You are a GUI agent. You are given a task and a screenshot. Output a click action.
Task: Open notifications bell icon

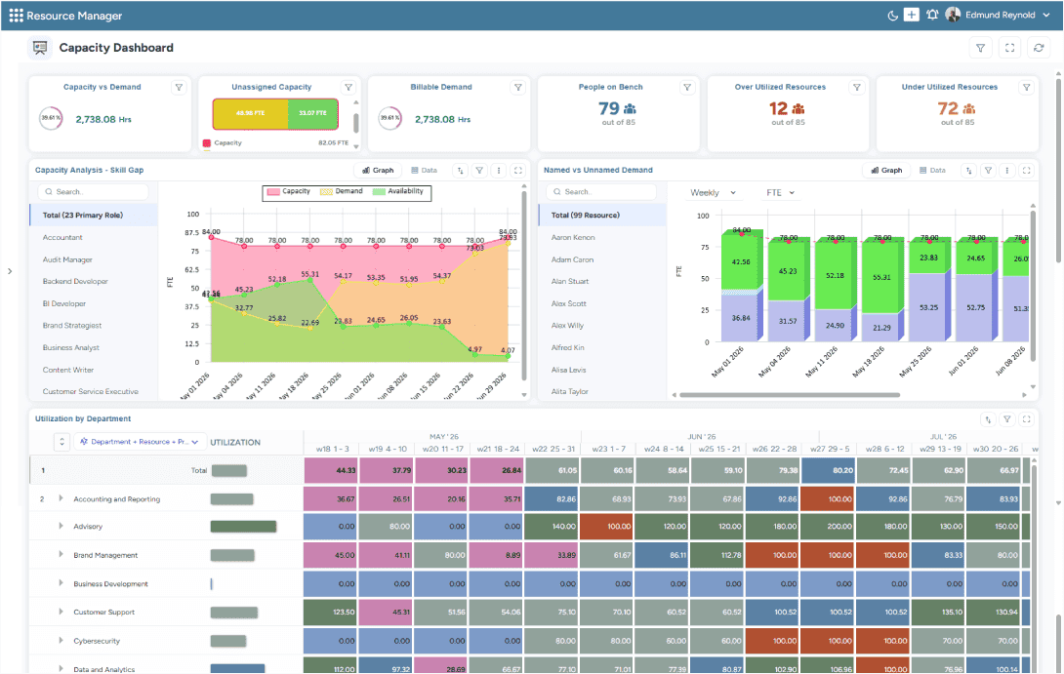932,15
